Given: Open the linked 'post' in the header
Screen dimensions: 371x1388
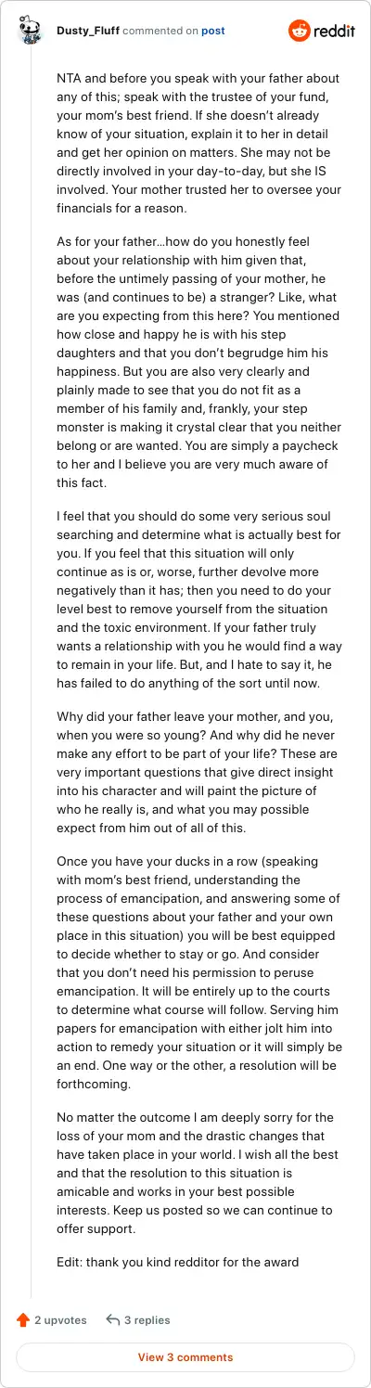Looking at the screenshot, I should 213,31.
